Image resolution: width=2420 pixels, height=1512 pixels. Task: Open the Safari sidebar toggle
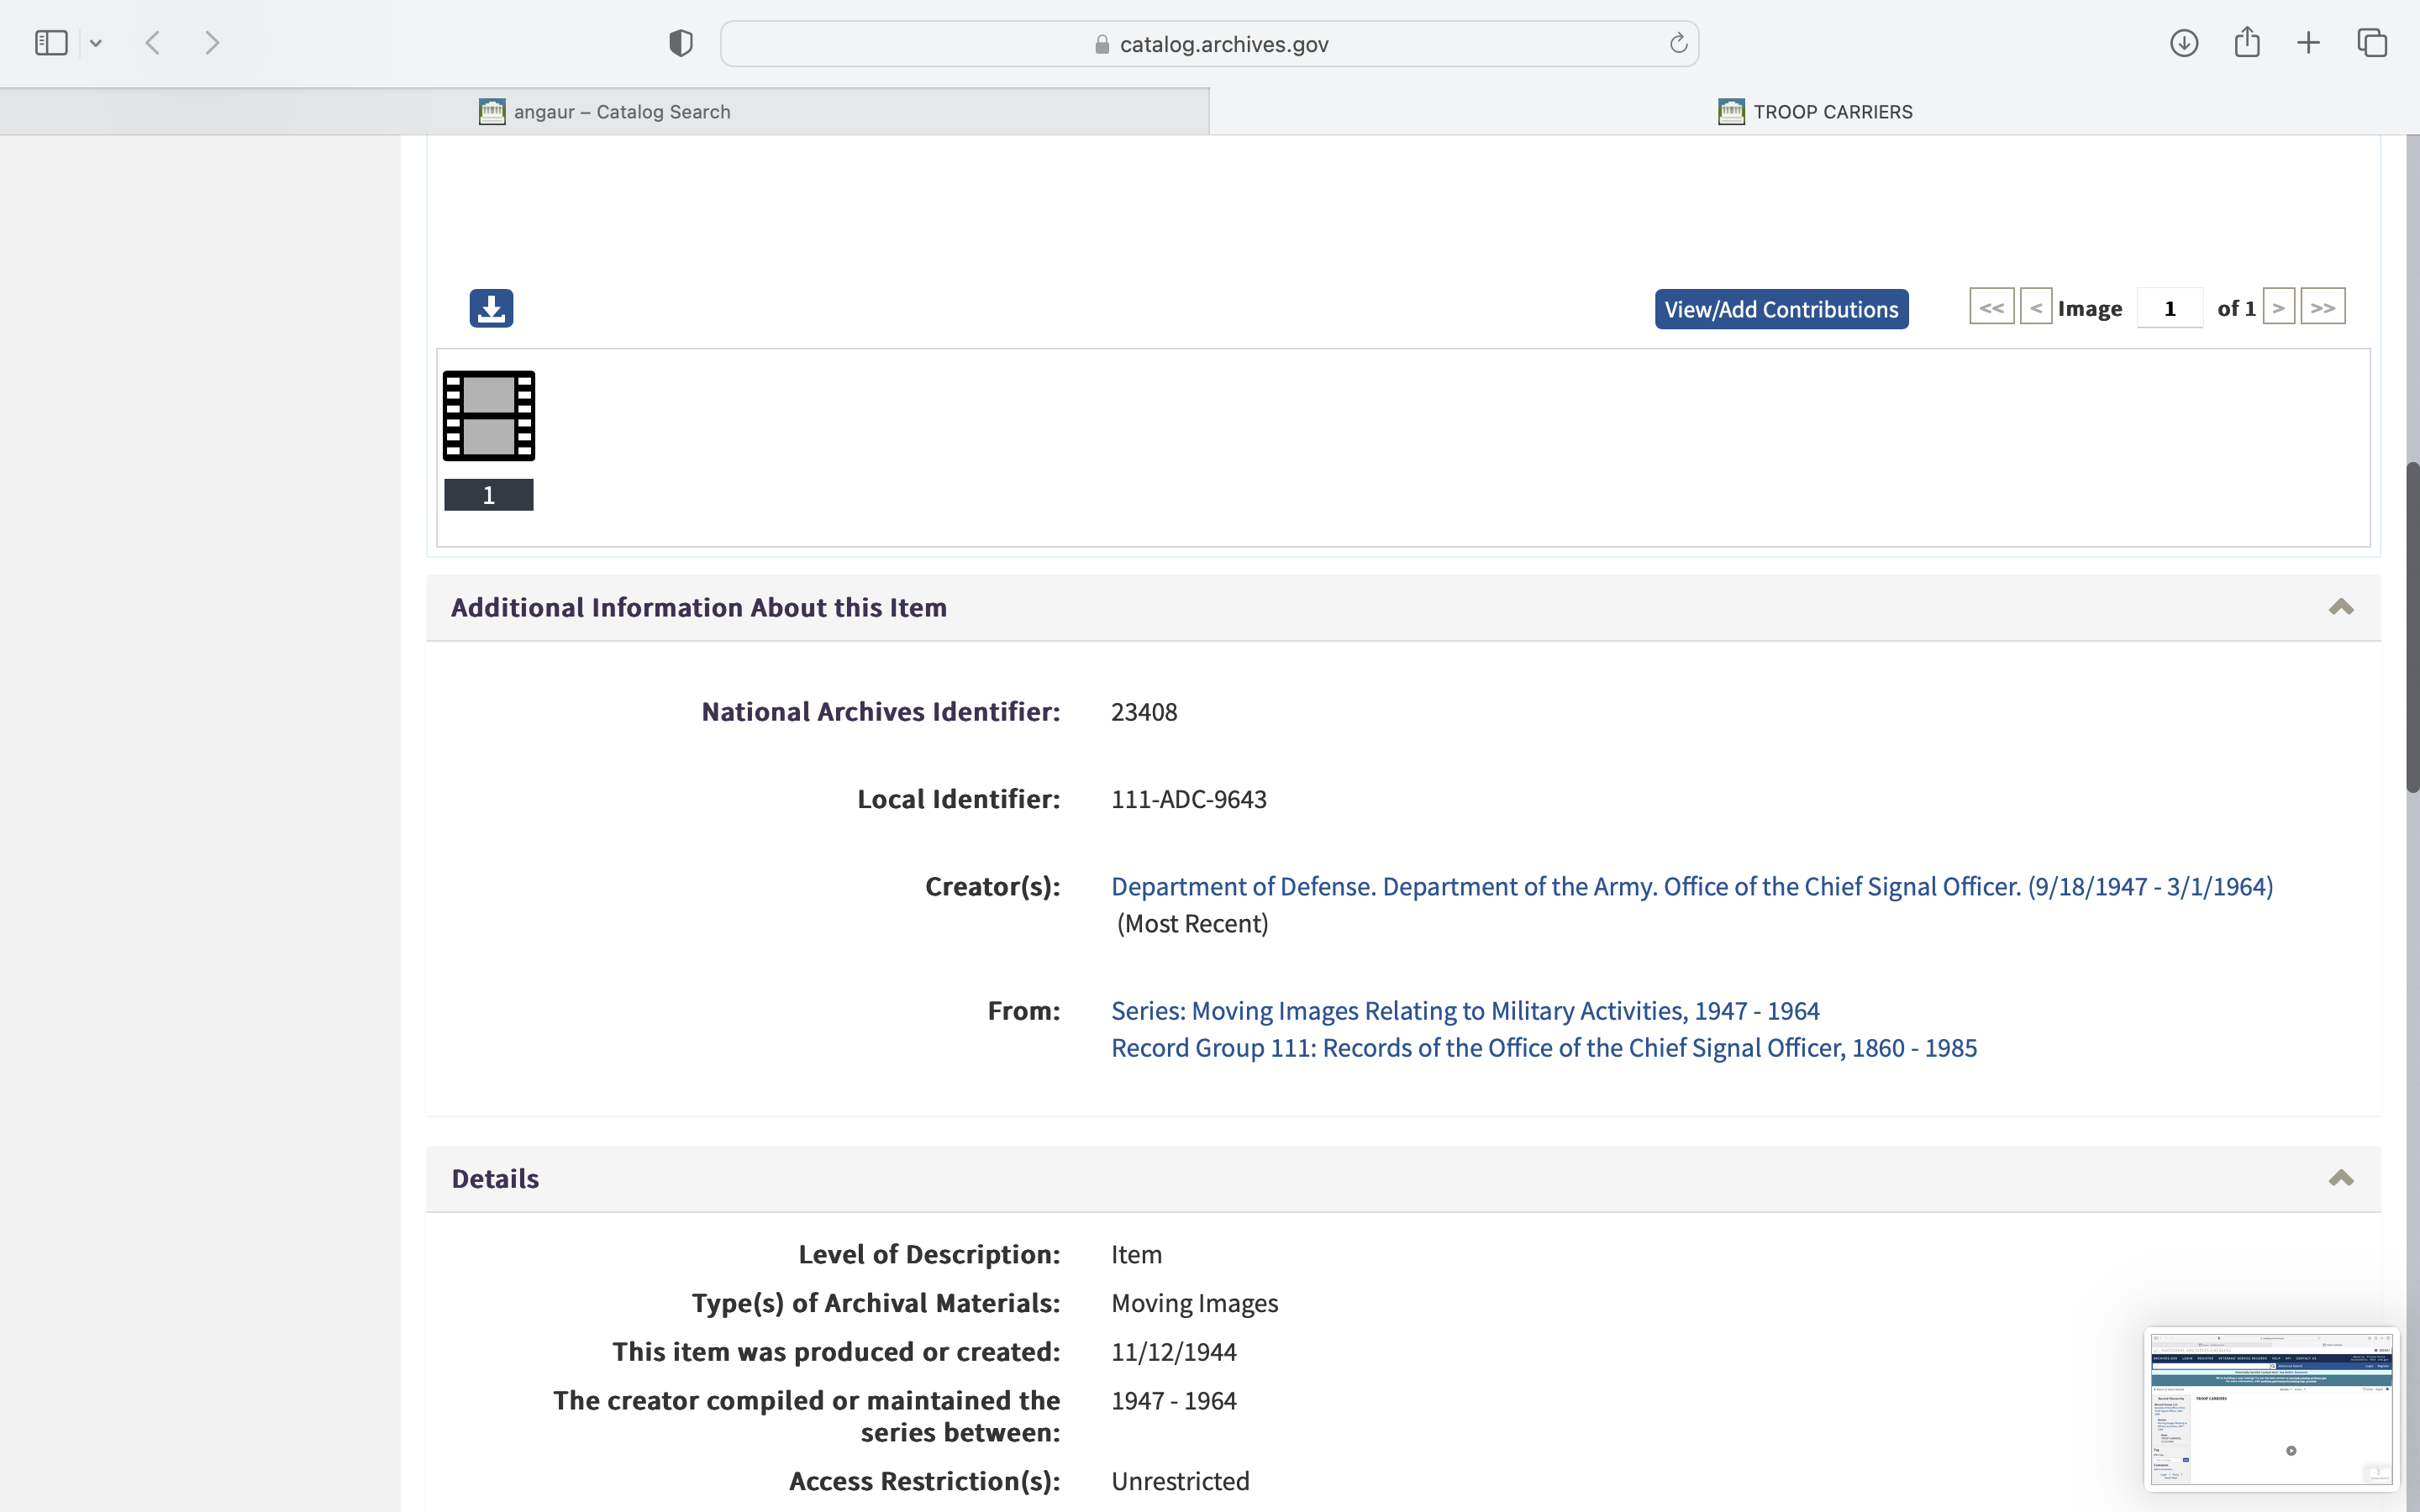(x=51, y=43)
